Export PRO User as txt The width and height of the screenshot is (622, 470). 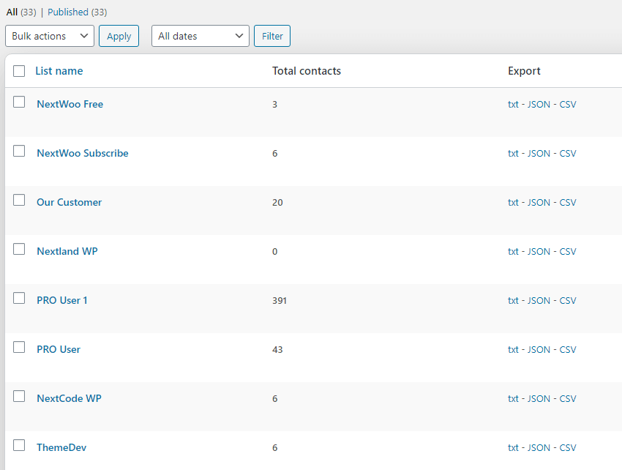[513, 350]
